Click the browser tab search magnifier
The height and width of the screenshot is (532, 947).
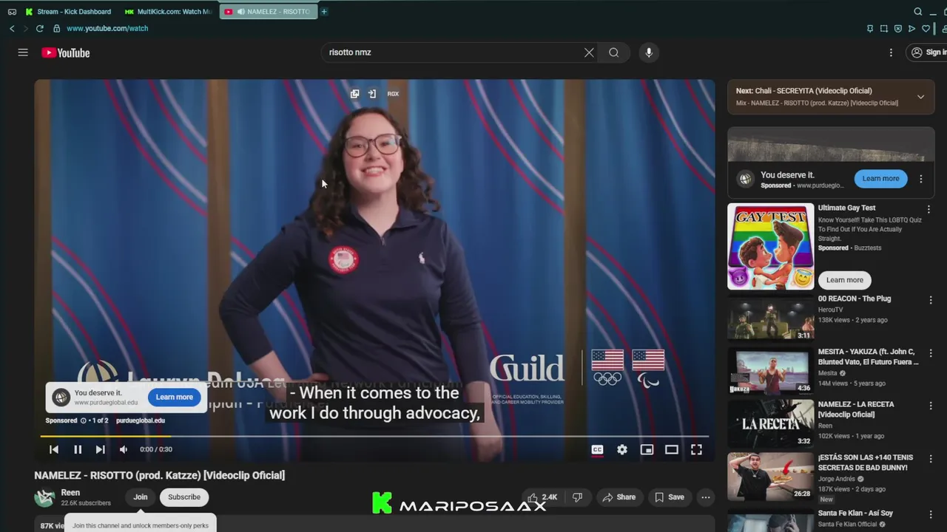pyautogui.click(x=918, y=12)
